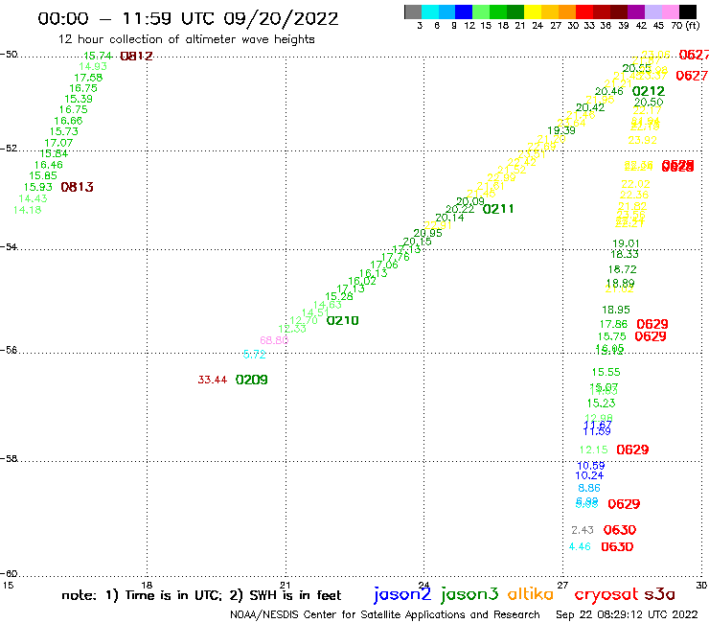
Task: Click the NOAA/NESDIS Center credit line
Action: pyautogui.click(x=385, y=614)
